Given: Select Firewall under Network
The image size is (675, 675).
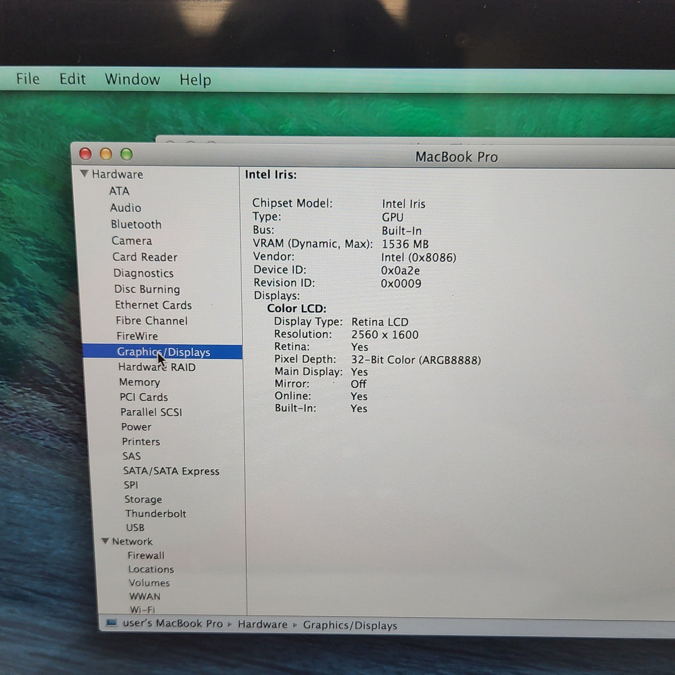Looking at the screenshot, I should tap(146, 555).
